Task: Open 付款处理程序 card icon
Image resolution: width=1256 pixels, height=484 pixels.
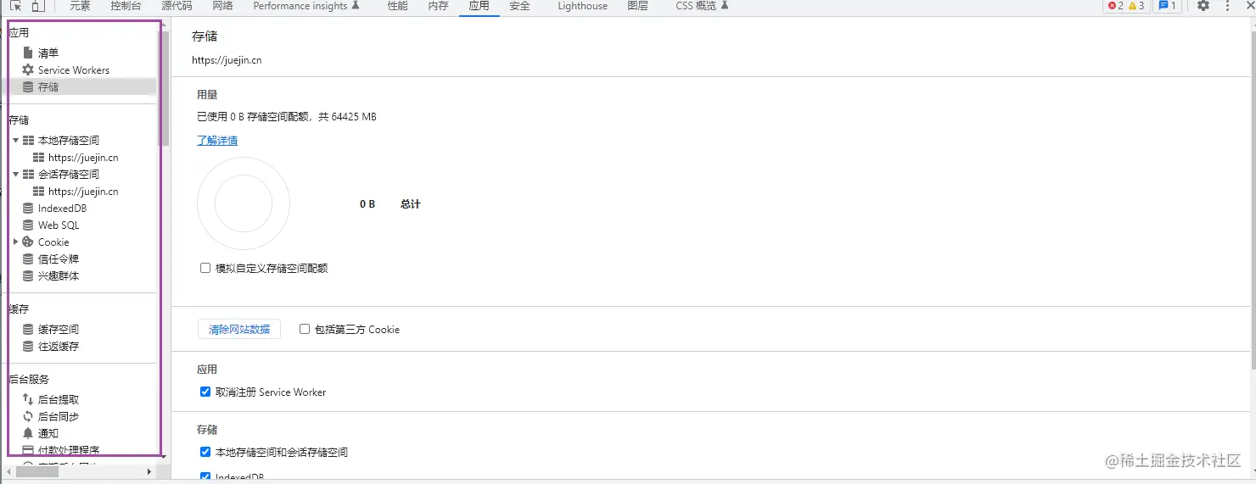Action: click(28, 450)
